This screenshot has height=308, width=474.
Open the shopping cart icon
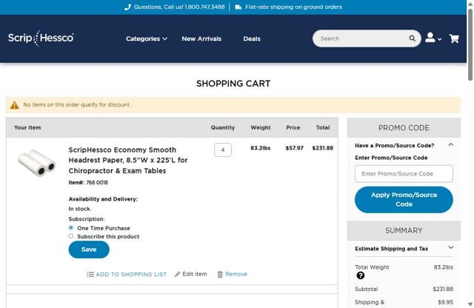tap(454, 38)
